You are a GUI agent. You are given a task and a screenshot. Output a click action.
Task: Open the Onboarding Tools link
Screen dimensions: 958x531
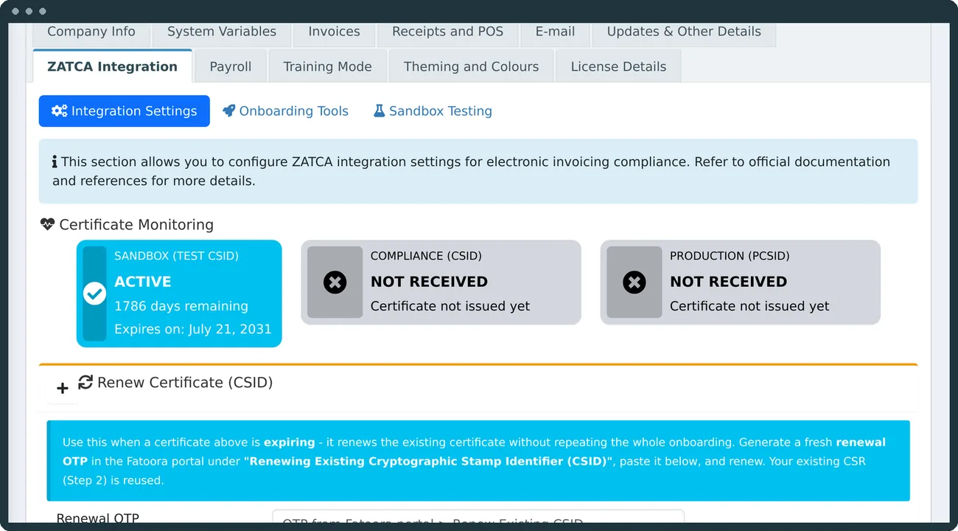pos(285,111)
